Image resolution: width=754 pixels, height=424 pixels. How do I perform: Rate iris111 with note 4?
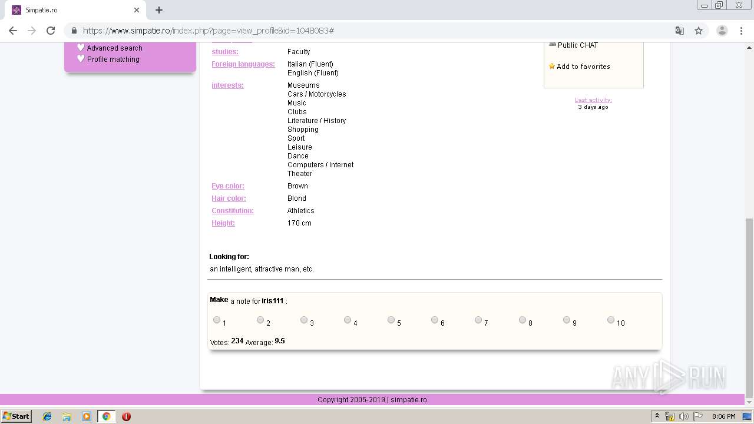(x=348, y=320)
